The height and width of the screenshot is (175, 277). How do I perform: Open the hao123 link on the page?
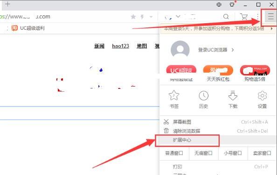coord(120,46)
